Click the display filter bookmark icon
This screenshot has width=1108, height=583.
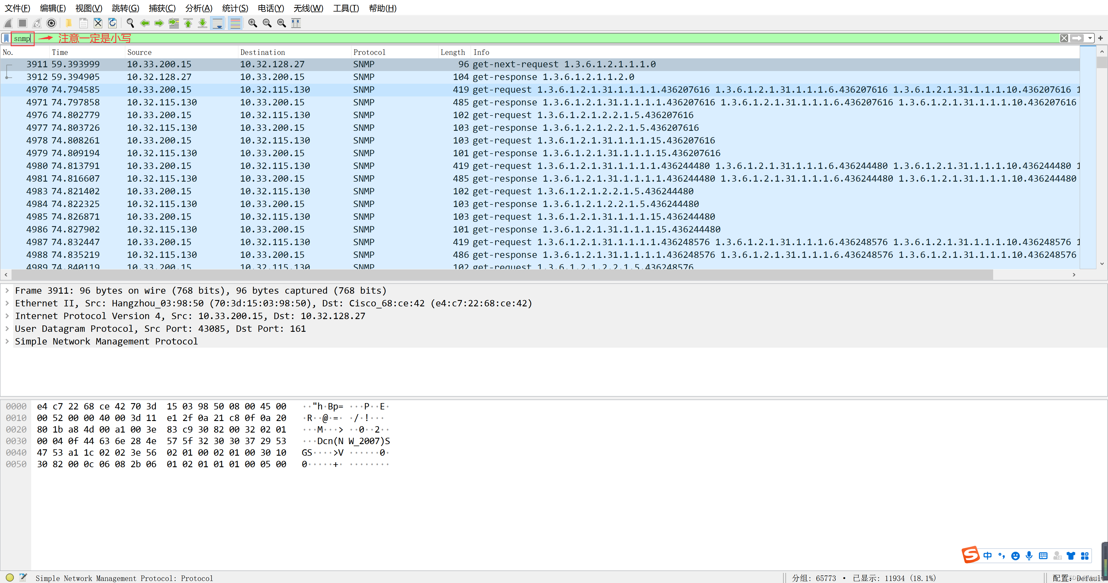pos(6,38)
